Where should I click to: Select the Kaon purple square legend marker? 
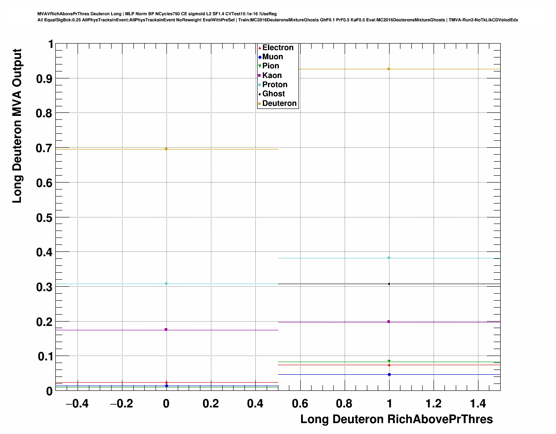coord(260,76)
